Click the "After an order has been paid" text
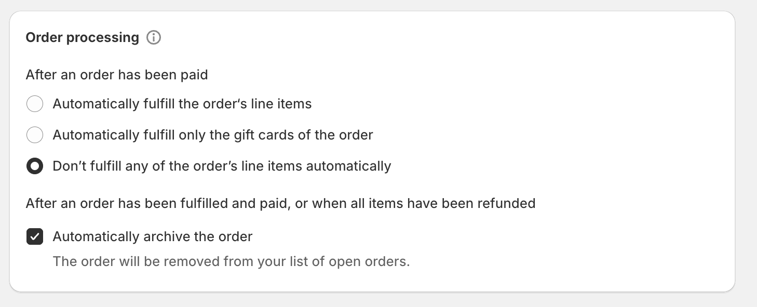The image size is (757, 307). [x=117, y=75]
